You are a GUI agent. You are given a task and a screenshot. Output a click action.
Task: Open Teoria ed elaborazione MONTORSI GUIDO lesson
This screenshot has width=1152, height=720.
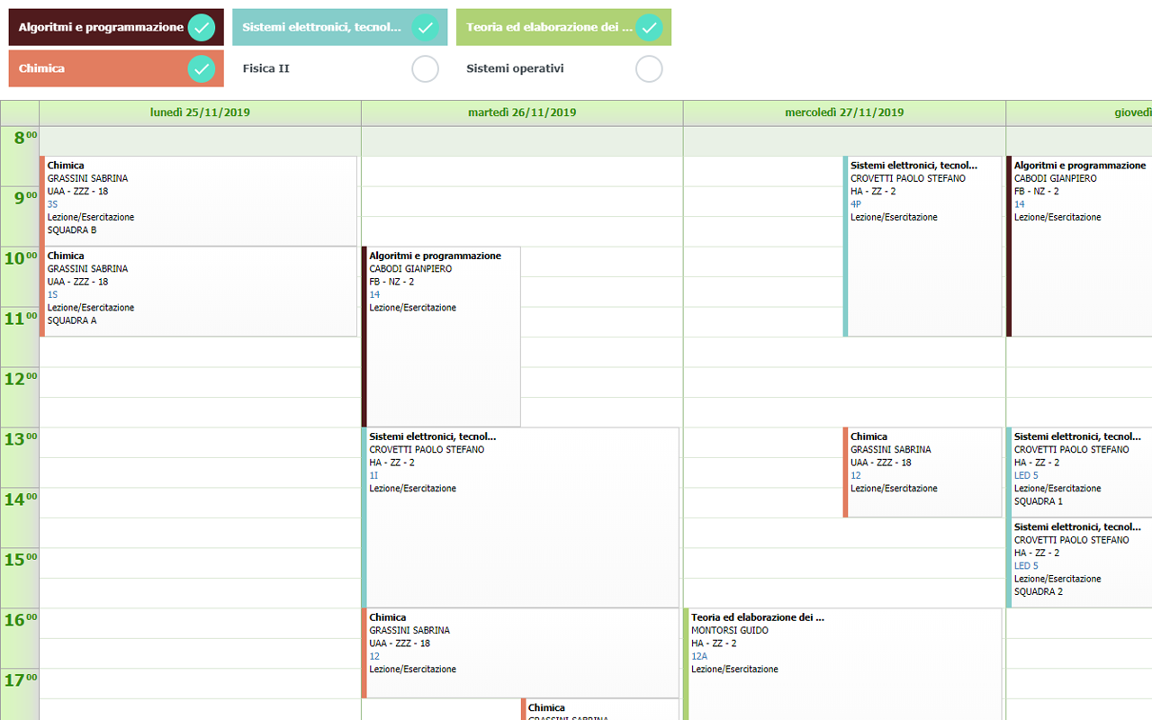(x=842, y=664)
